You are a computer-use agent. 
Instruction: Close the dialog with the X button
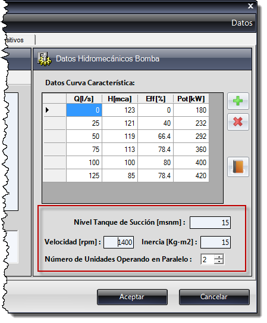point(250,6)
